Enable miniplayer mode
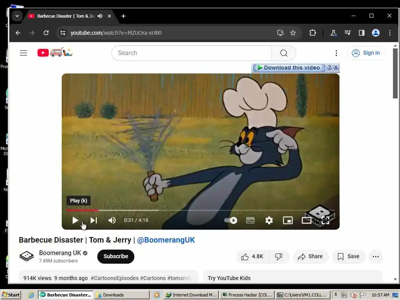 pyautogui.click(x=288, y=220)
